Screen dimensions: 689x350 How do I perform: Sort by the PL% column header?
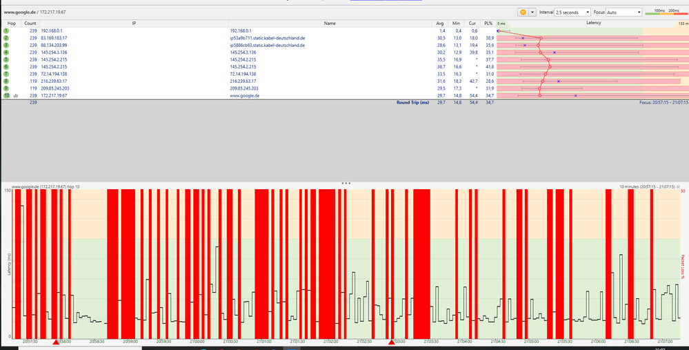[x=489, y=23]
